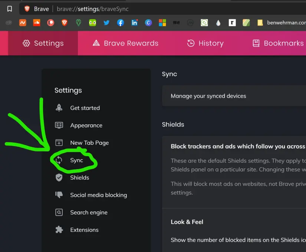Screen dimensions: 306x252
Task: Open the yellow folder bookmark benwehrman.com
Action: (x=281, y=23)
